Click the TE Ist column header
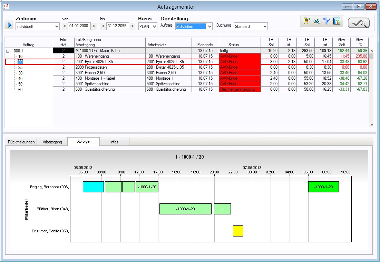The image size is (380, 262). click(x=323, y=42)
